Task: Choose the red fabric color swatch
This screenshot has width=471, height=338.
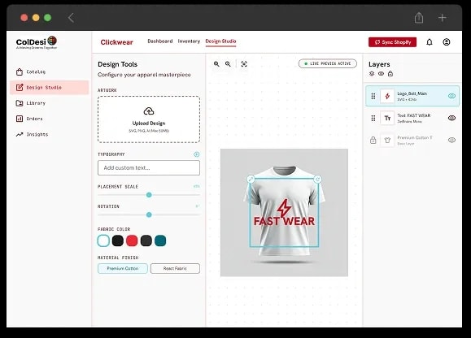Action: click(x=132, y=240)
